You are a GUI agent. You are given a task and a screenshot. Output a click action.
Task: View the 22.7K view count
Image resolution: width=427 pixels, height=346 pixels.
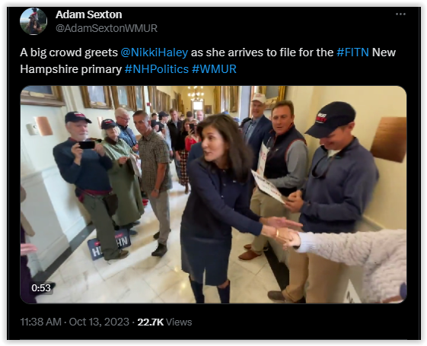[150, 322]
